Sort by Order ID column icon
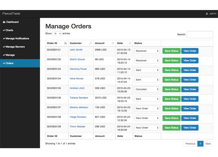The image size is (218, 157). 65,43
